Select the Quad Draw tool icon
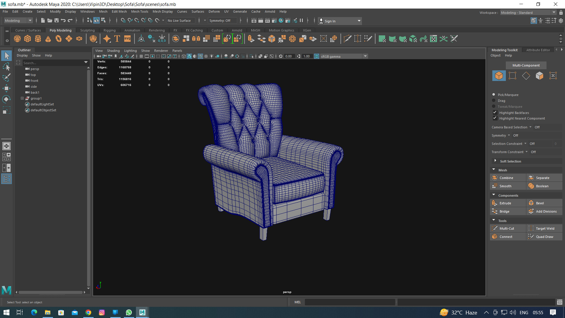565x318 pixels. coord(531,236)
